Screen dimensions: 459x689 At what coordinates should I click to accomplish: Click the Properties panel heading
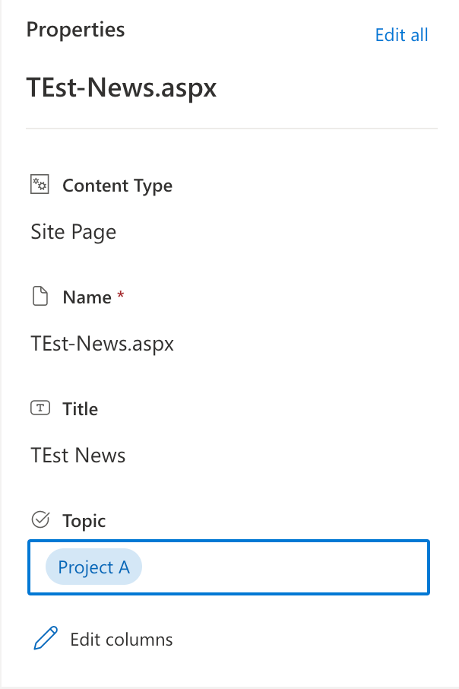(75, 30)
